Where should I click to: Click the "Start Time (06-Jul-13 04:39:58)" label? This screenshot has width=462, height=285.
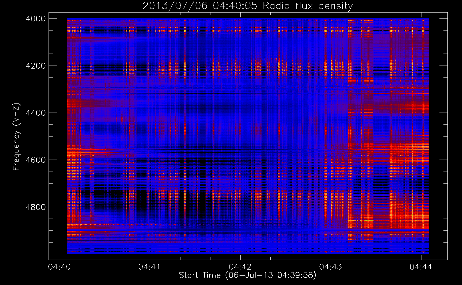[x=248, y=275]
